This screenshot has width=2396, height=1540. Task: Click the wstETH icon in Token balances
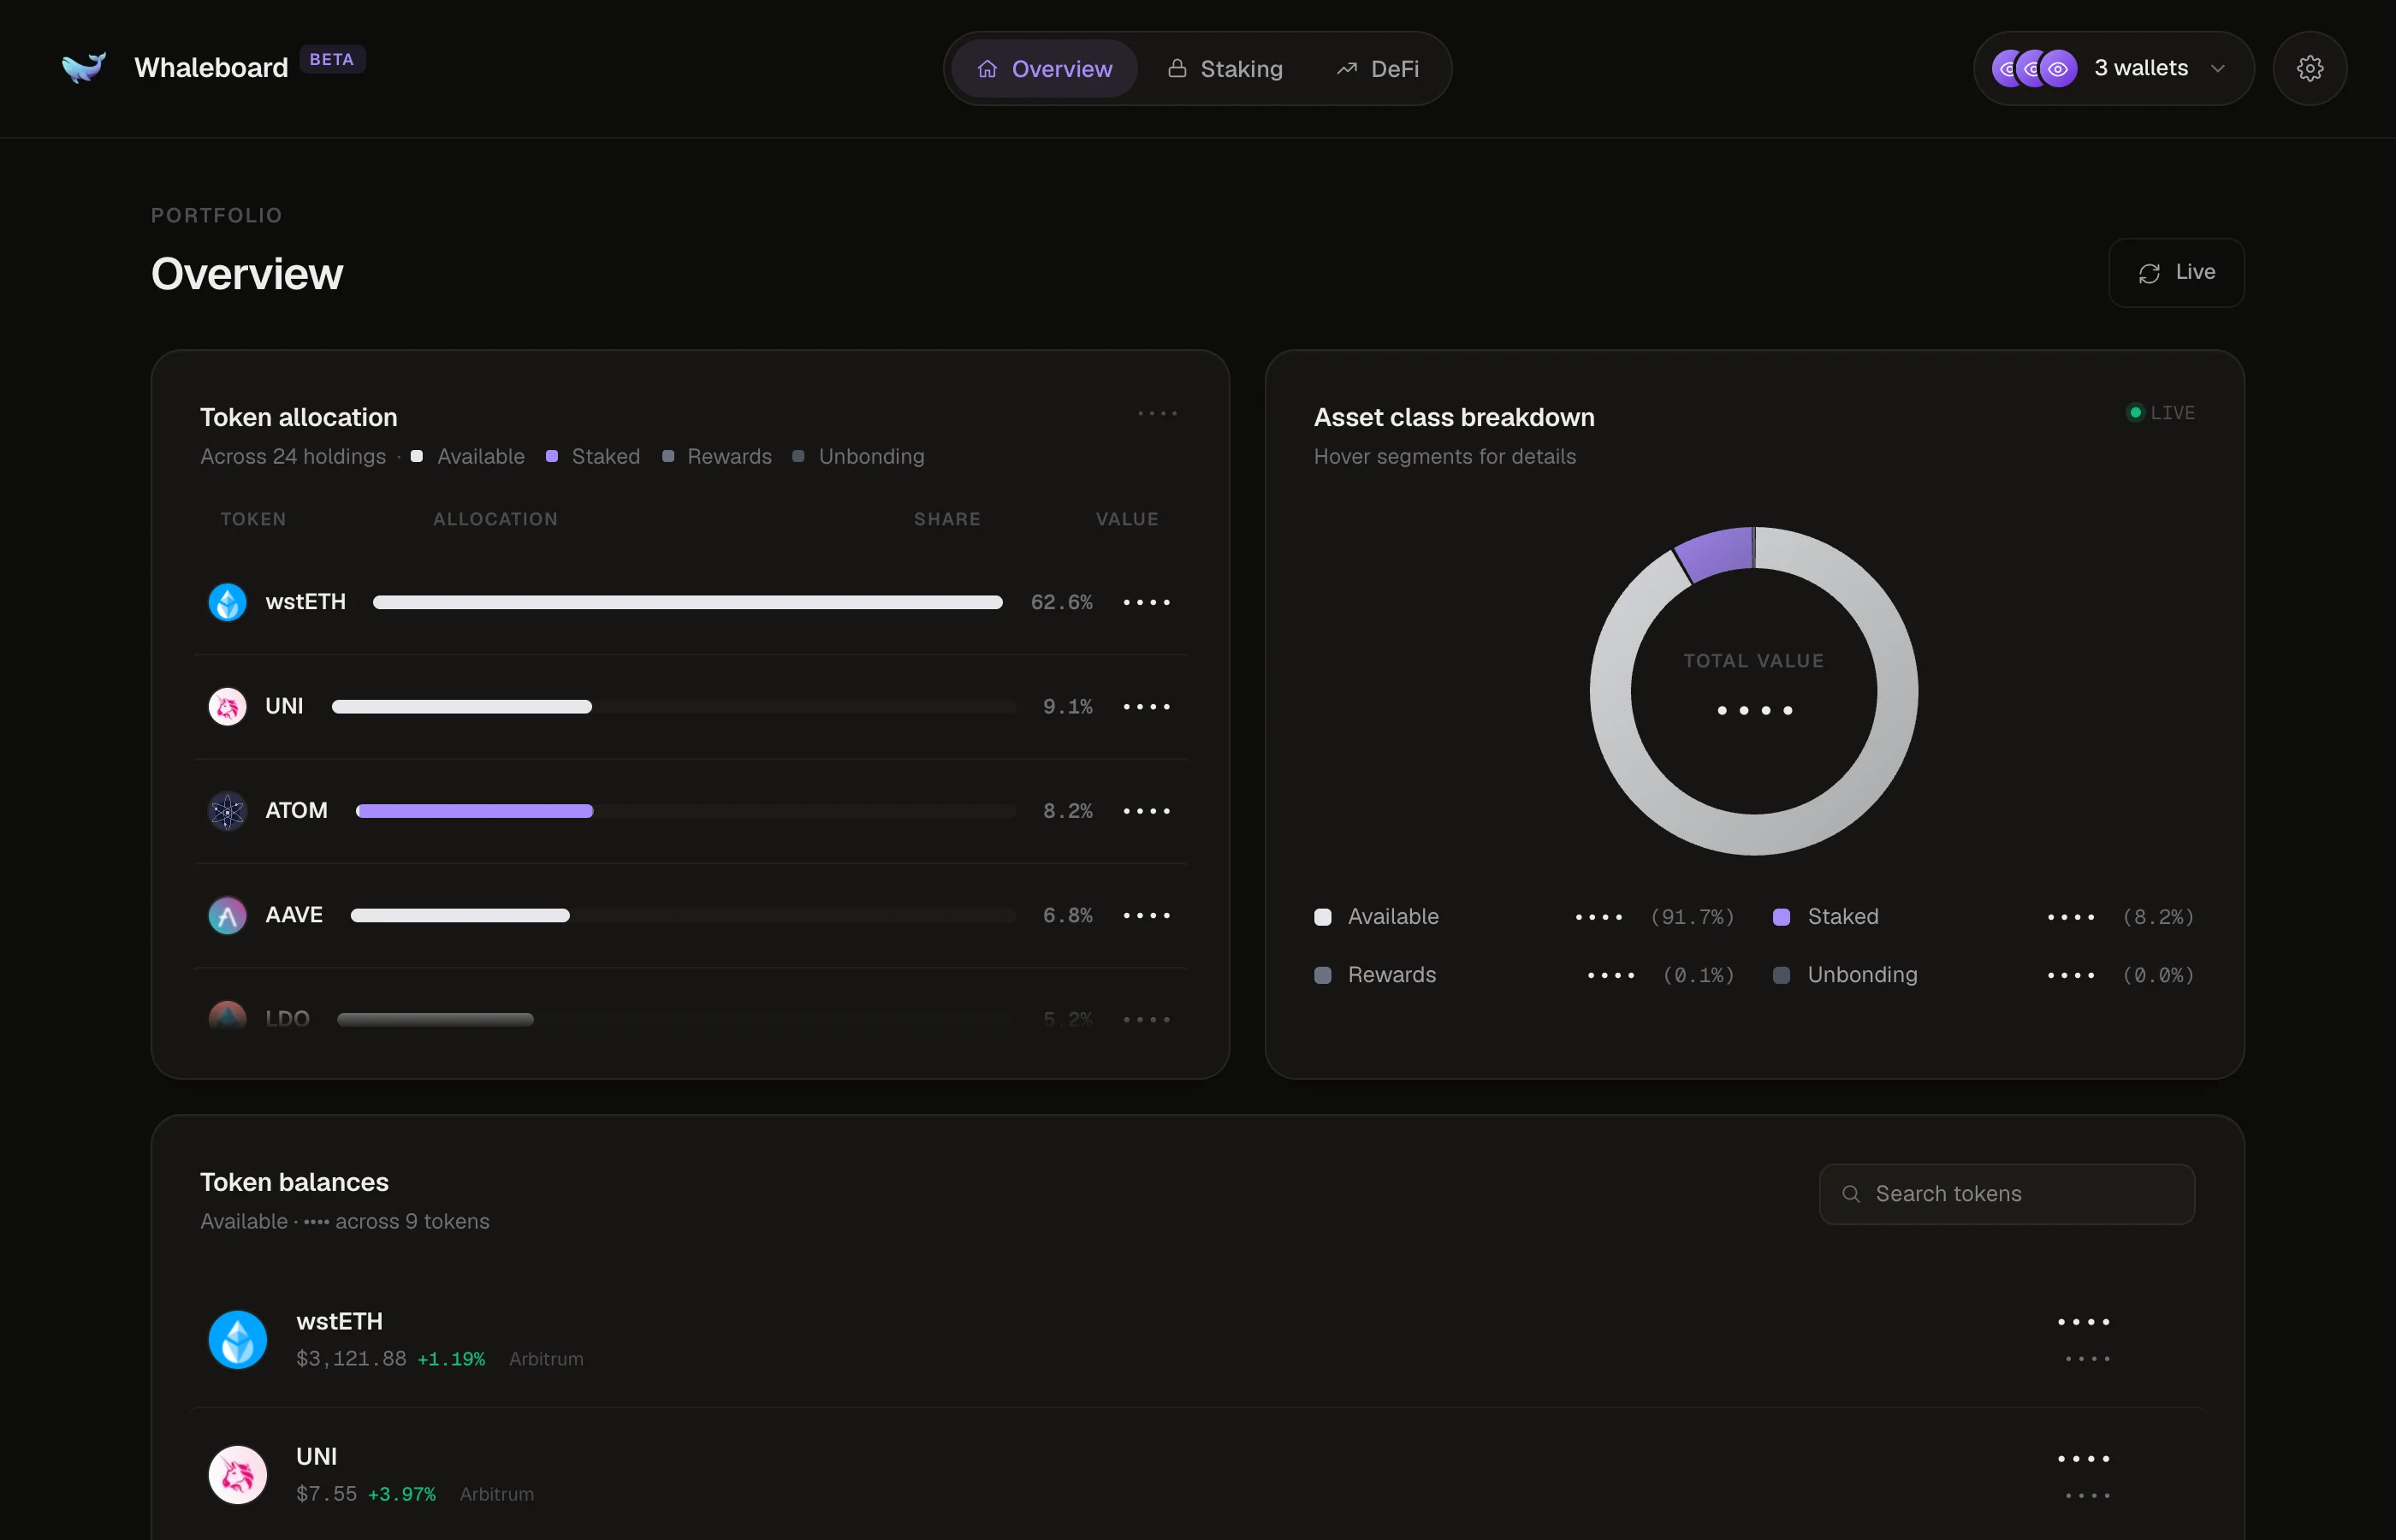pyautogui.click(x=237, y=1339)
